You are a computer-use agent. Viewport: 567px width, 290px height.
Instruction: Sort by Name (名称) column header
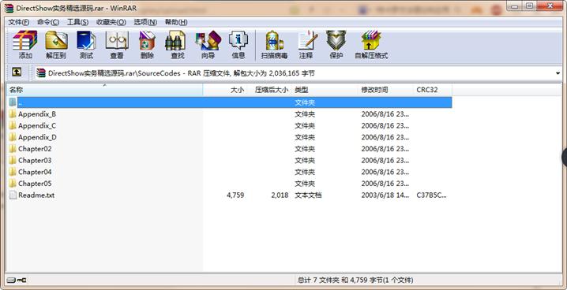(105, 90)
